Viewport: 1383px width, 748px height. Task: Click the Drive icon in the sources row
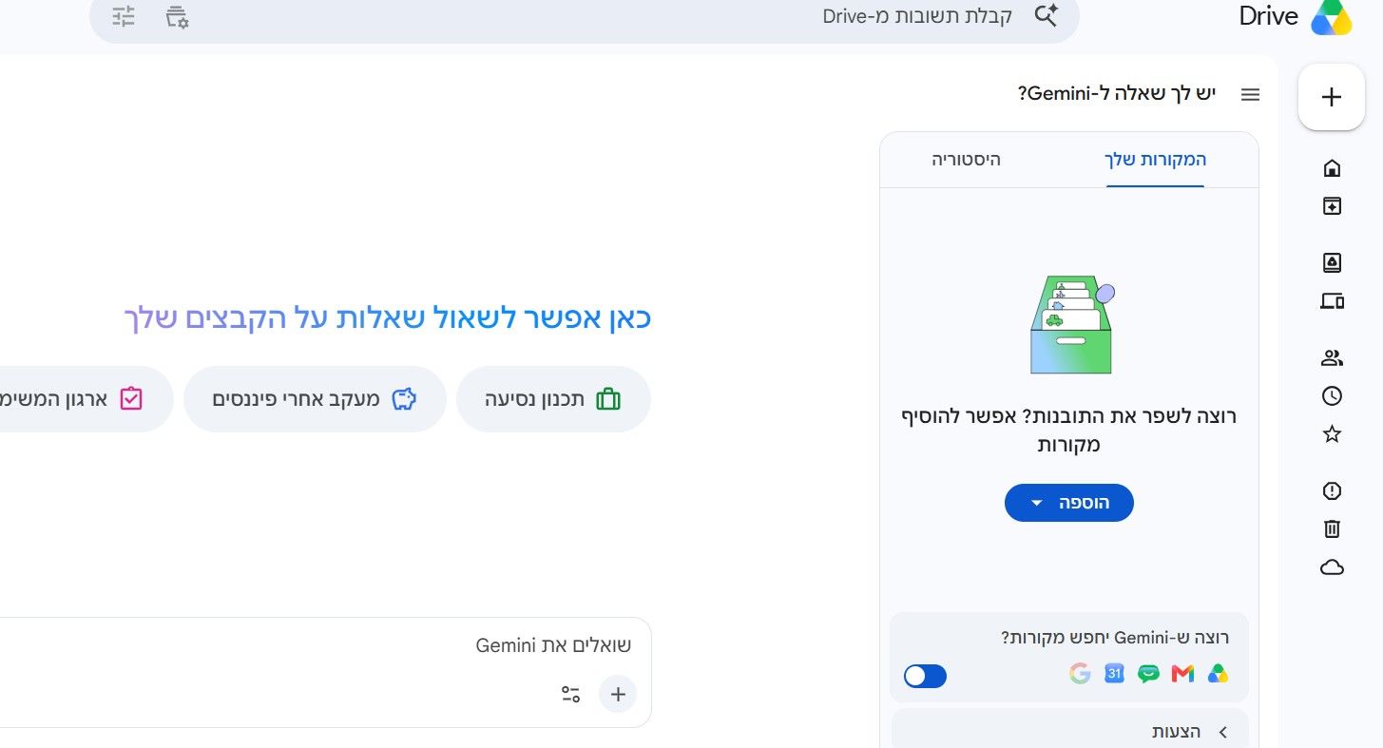pos(1218,674)
